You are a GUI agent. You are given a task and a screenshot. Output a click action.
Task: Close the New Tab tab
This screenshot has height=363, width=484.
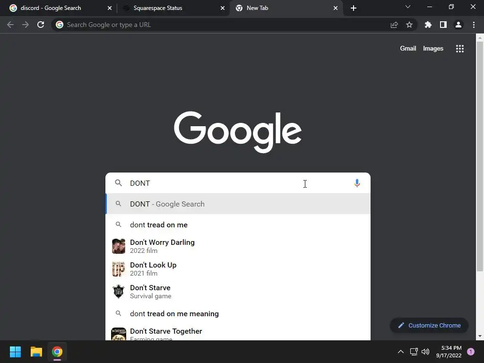336,8
